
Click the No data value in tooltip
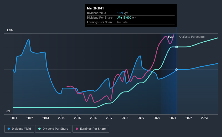coord(122,22)
